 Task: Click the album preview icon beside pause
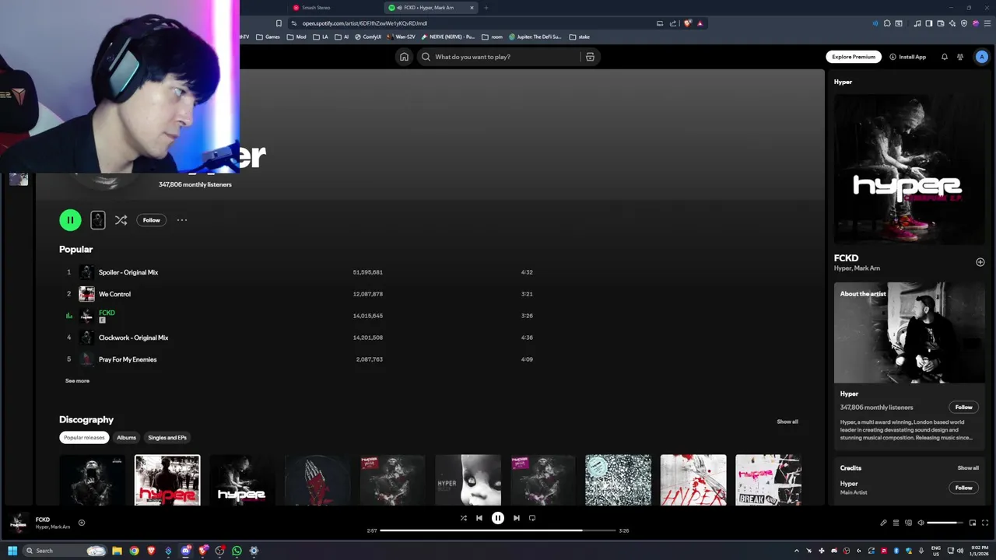(97, 220)
